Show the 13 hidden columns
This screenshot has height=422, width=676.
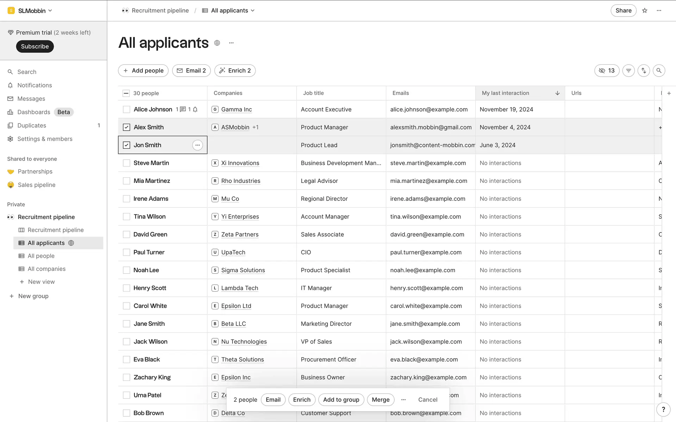tap(607, 71)
